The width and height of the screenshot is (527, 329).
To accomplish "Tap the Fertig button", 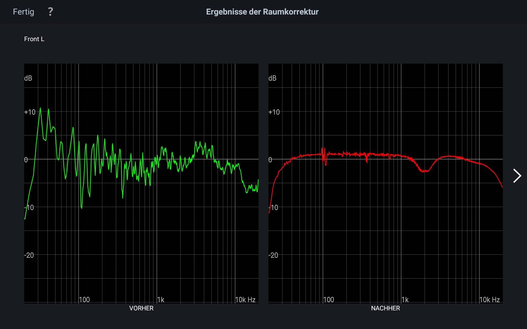I will click(24, 12).
